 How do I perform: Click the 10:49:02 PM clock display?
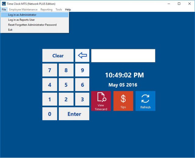click(124, 75)
